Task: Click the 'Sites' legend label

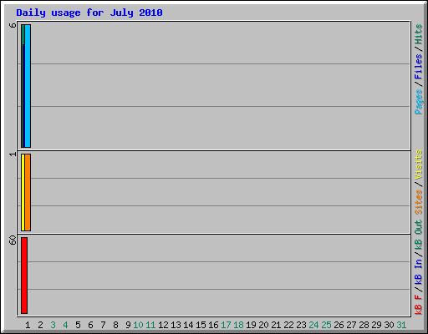Action: point(418,202)
